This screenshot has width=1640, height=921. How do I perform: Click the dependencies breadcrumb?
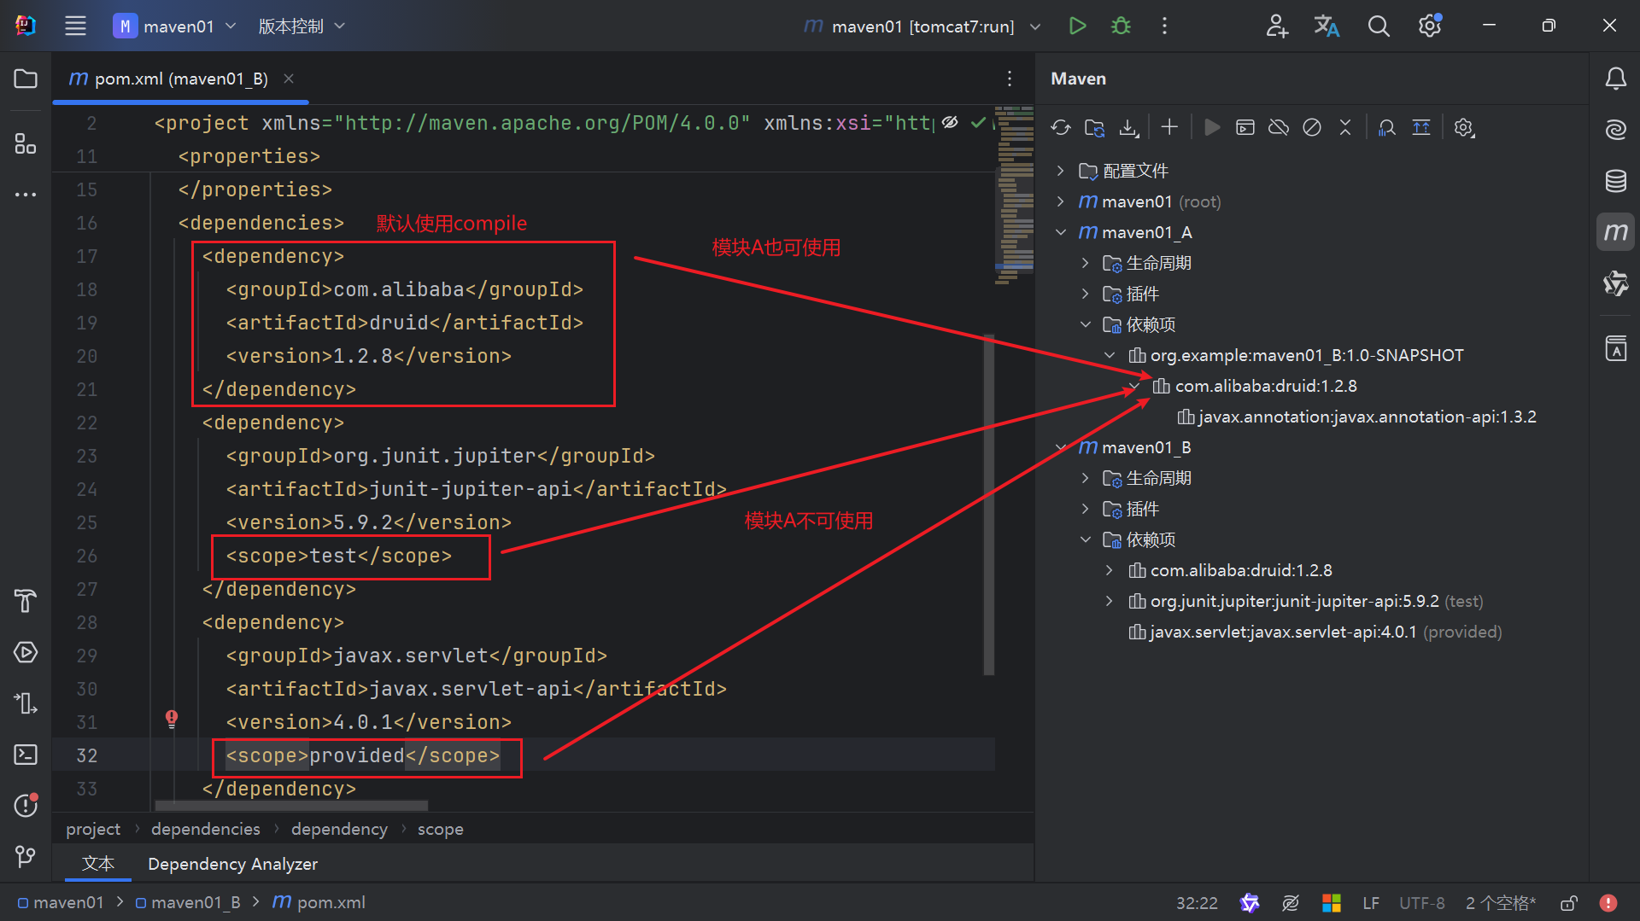point(206,829)
